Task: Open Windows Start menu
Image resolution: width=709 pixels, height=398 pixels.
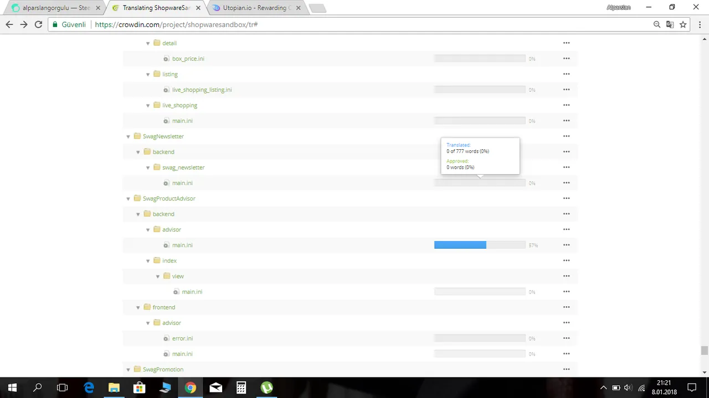Action: 12,387
